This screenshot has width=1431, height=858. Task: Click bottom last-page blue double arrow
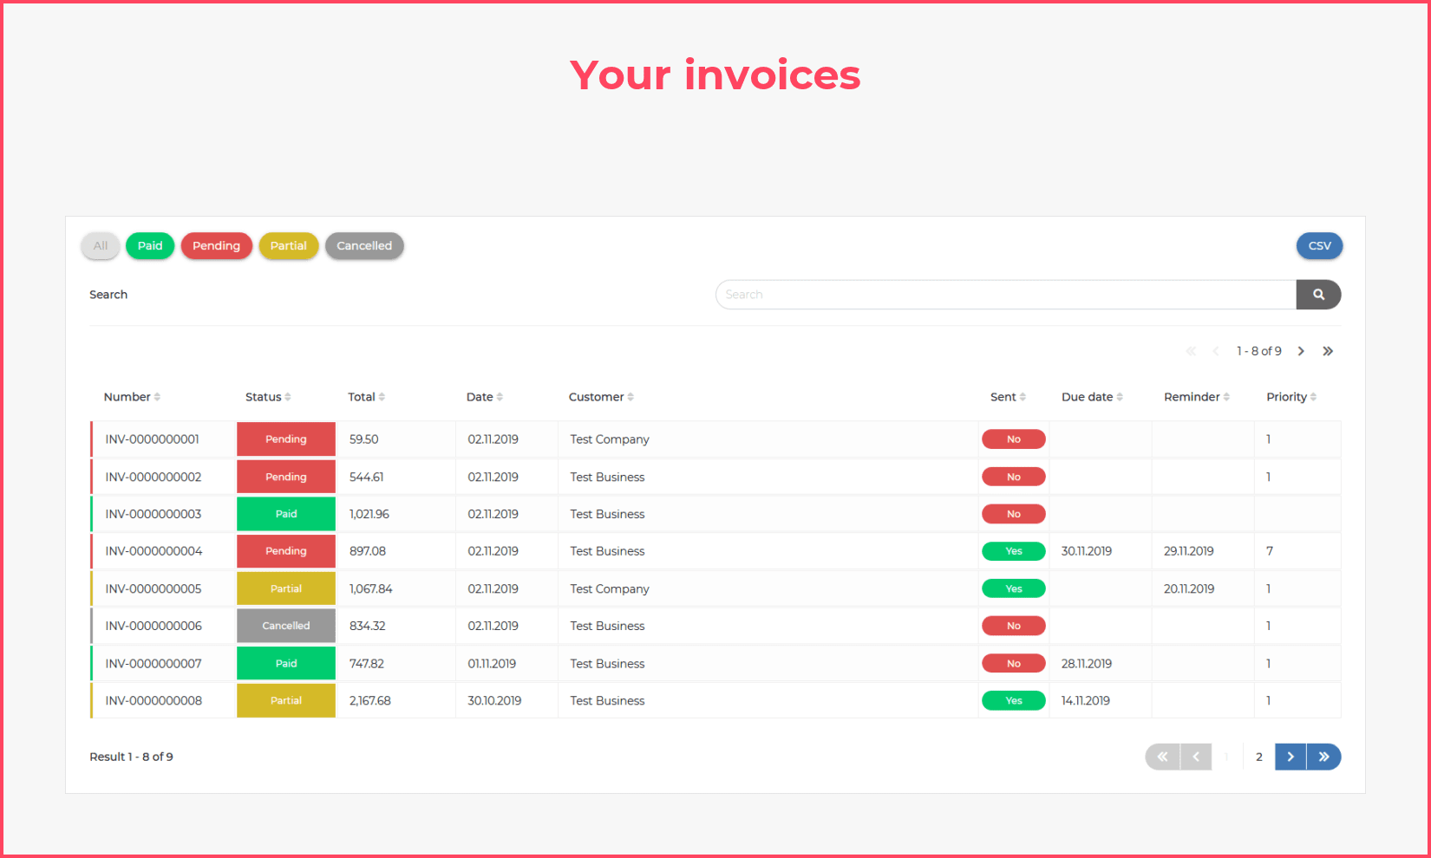pos(1324,757)
